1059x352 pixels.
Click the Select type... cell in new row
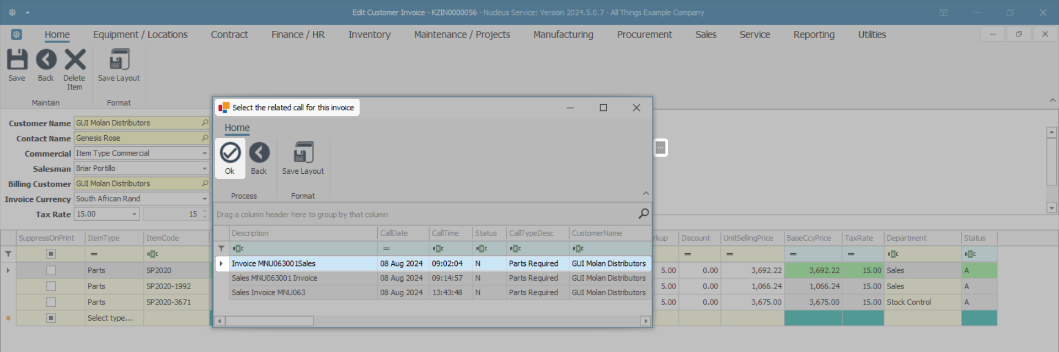click(114, 318)
